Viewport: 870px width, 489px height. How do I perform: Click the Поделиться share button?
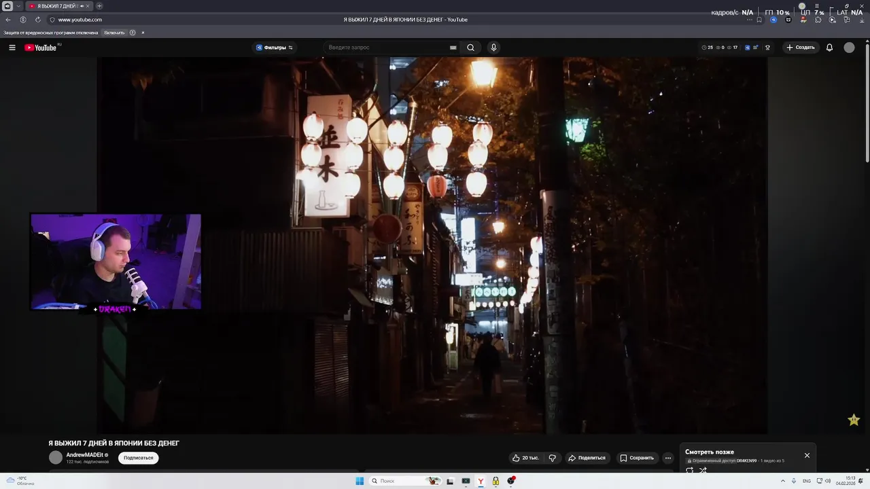(587, 458)
